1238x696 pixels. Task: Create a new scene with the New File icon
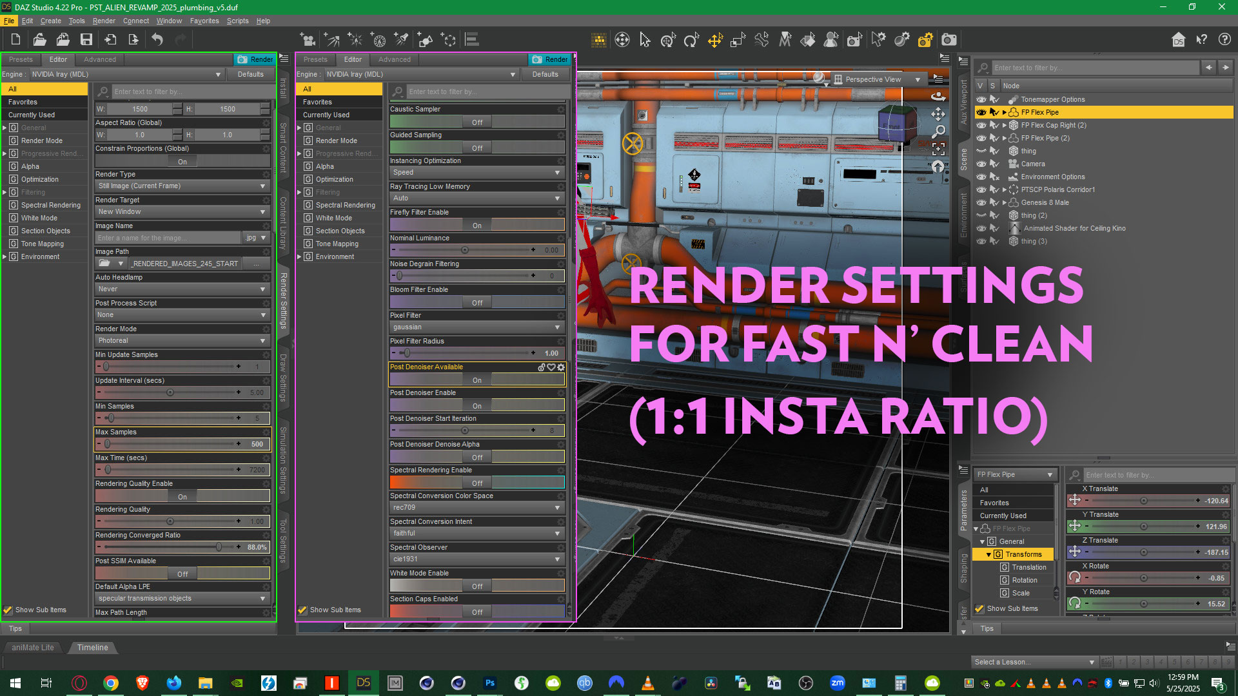[x=15, y=40]
